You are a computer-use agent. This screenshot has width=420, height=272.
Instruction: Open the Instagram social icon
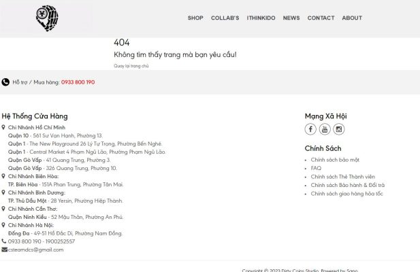coord(339,129)
